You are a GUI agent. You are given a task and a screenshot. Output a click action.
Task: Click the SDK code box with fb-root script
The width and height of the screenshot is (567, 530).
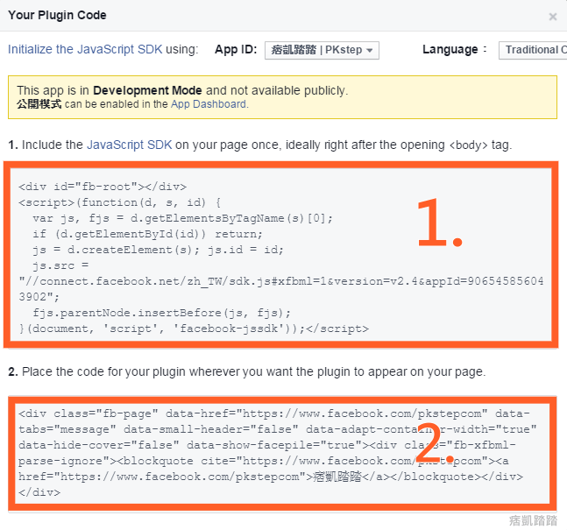pos(281,255)
